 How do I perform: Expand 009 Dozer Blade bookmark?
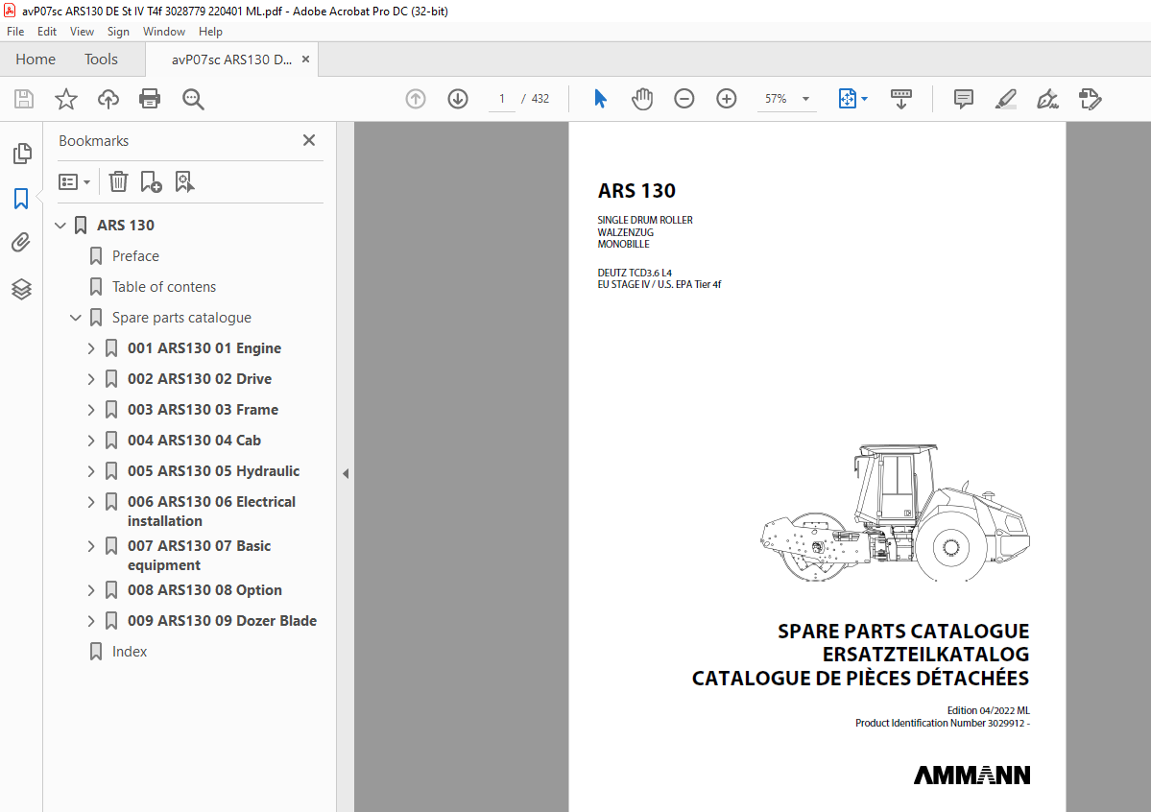click(x=91, y=622)
